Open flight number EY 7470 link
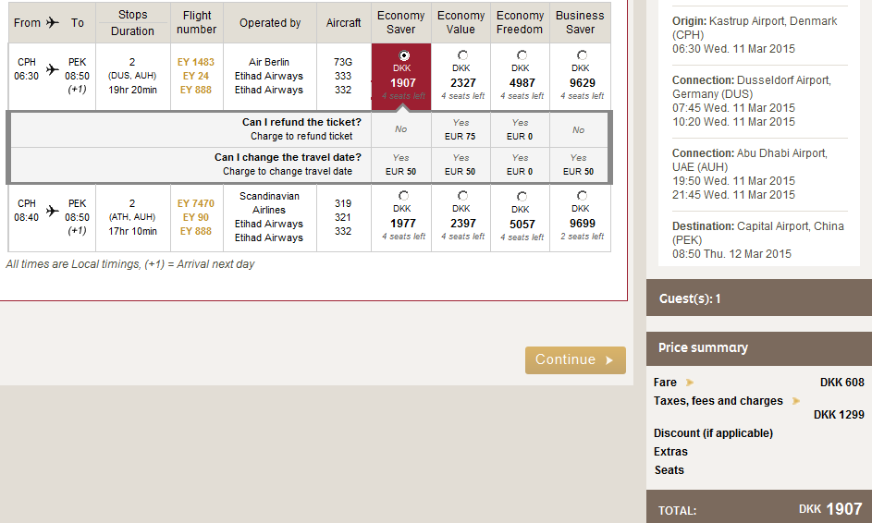The image size is (872, 523). click(195, 203)
